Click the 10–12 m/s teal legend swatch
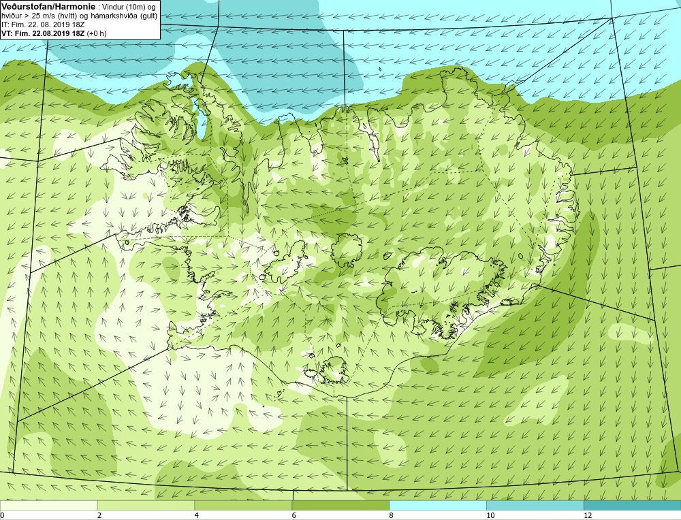Screen dimensions: 681x520 tap(535, 505)
